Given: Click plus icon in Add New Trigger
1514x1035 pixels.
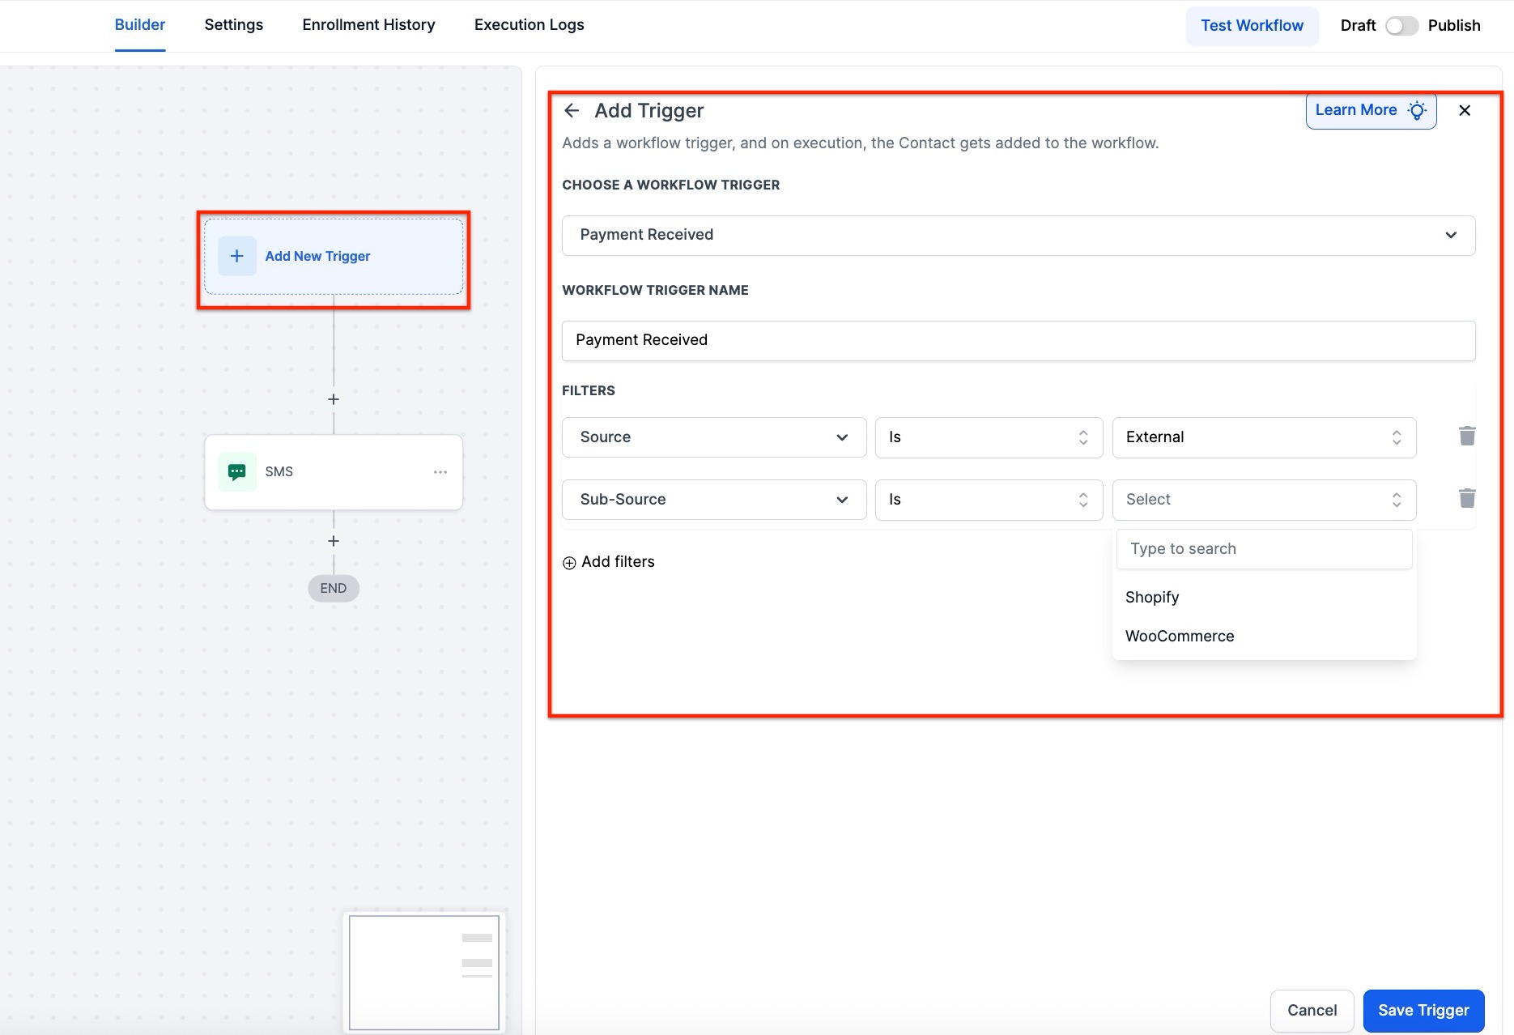Looking at the screenshot, I should [237, 256].
